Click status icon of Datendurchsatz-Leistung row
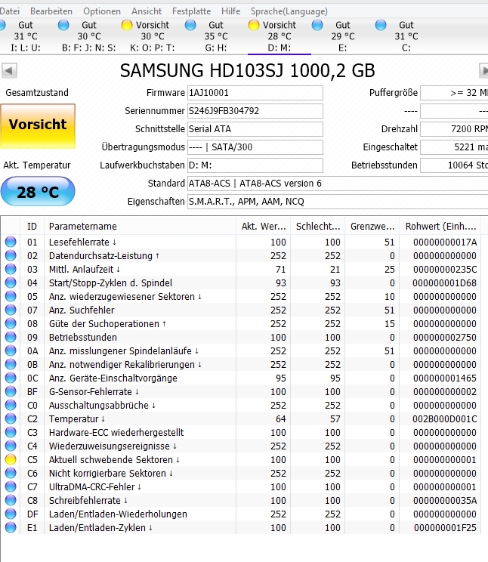The image size is (488, 562). pos(11,255)
